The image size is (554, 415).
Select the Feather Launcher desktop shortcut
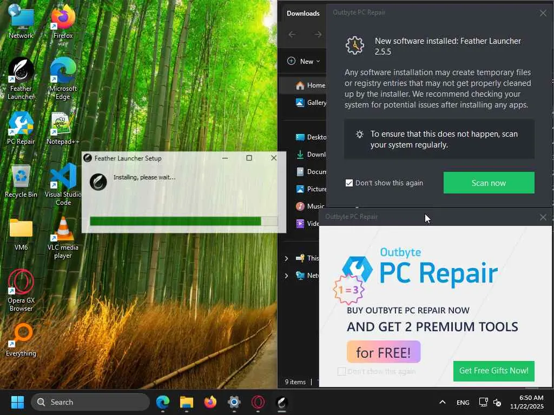coord(21,78)
